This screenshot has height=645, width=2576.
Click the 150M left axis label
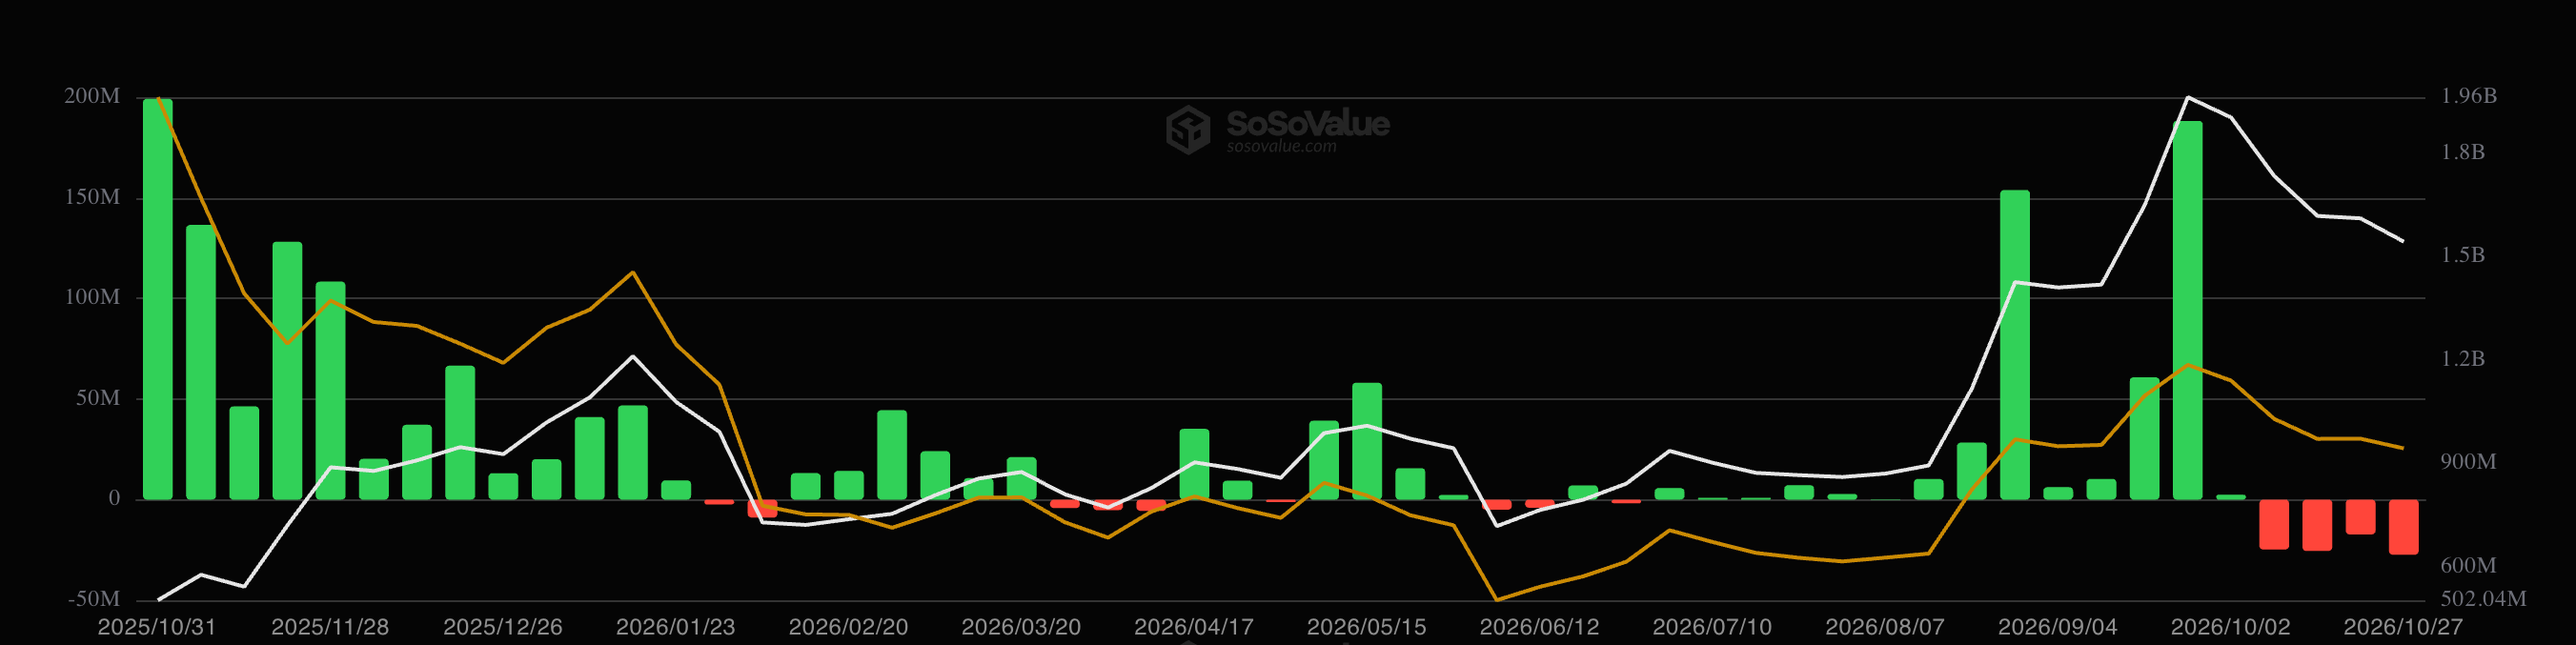[92, 197]
